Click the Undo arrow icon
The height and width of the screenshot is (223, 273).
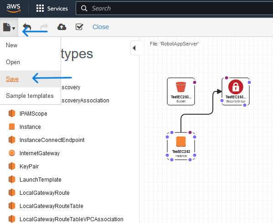[27, 27]
